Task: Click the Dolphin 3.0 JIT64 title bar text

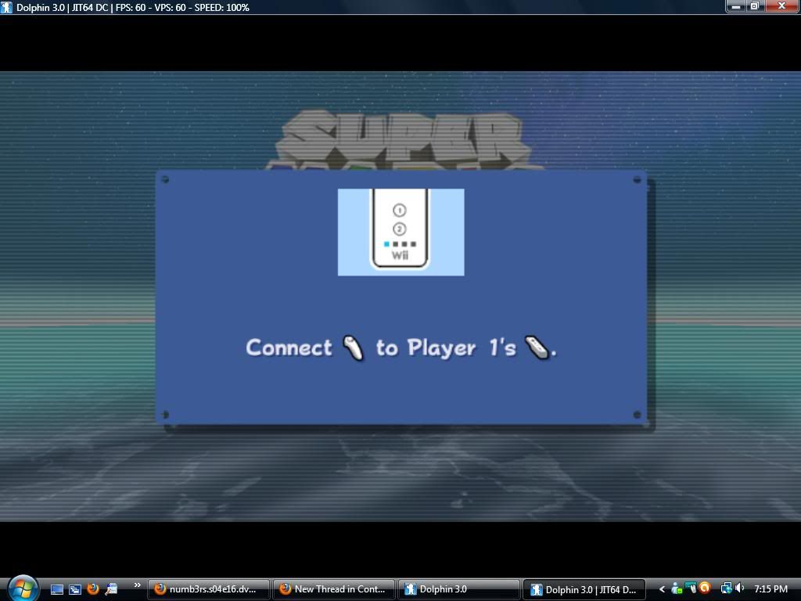Action: pos(133,8)
